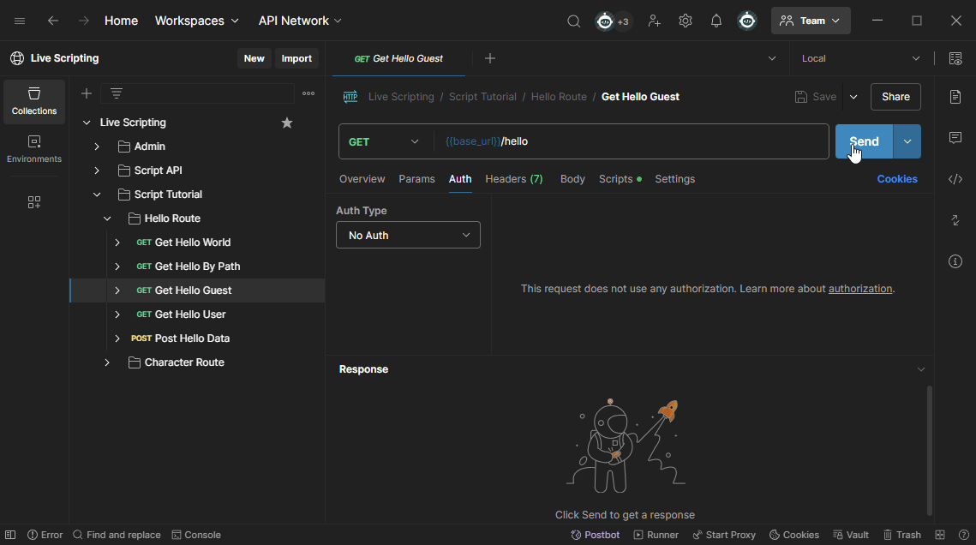Image resolution: width=976 pixels, height=545 pixels.
Task: Open related requests icon in right sidebar
Action: pyautogui.click(x=955, y=220)
